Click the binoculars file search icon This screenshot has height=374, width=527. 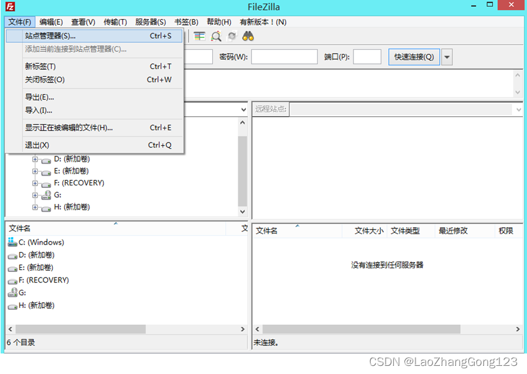(248, 36)
